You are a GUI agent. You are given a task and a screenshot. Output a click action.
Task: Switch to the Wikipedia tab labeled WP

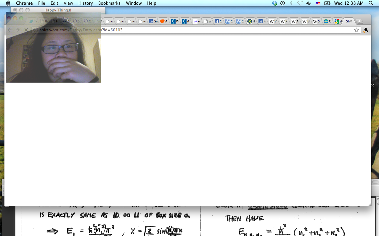pos(284,21)
